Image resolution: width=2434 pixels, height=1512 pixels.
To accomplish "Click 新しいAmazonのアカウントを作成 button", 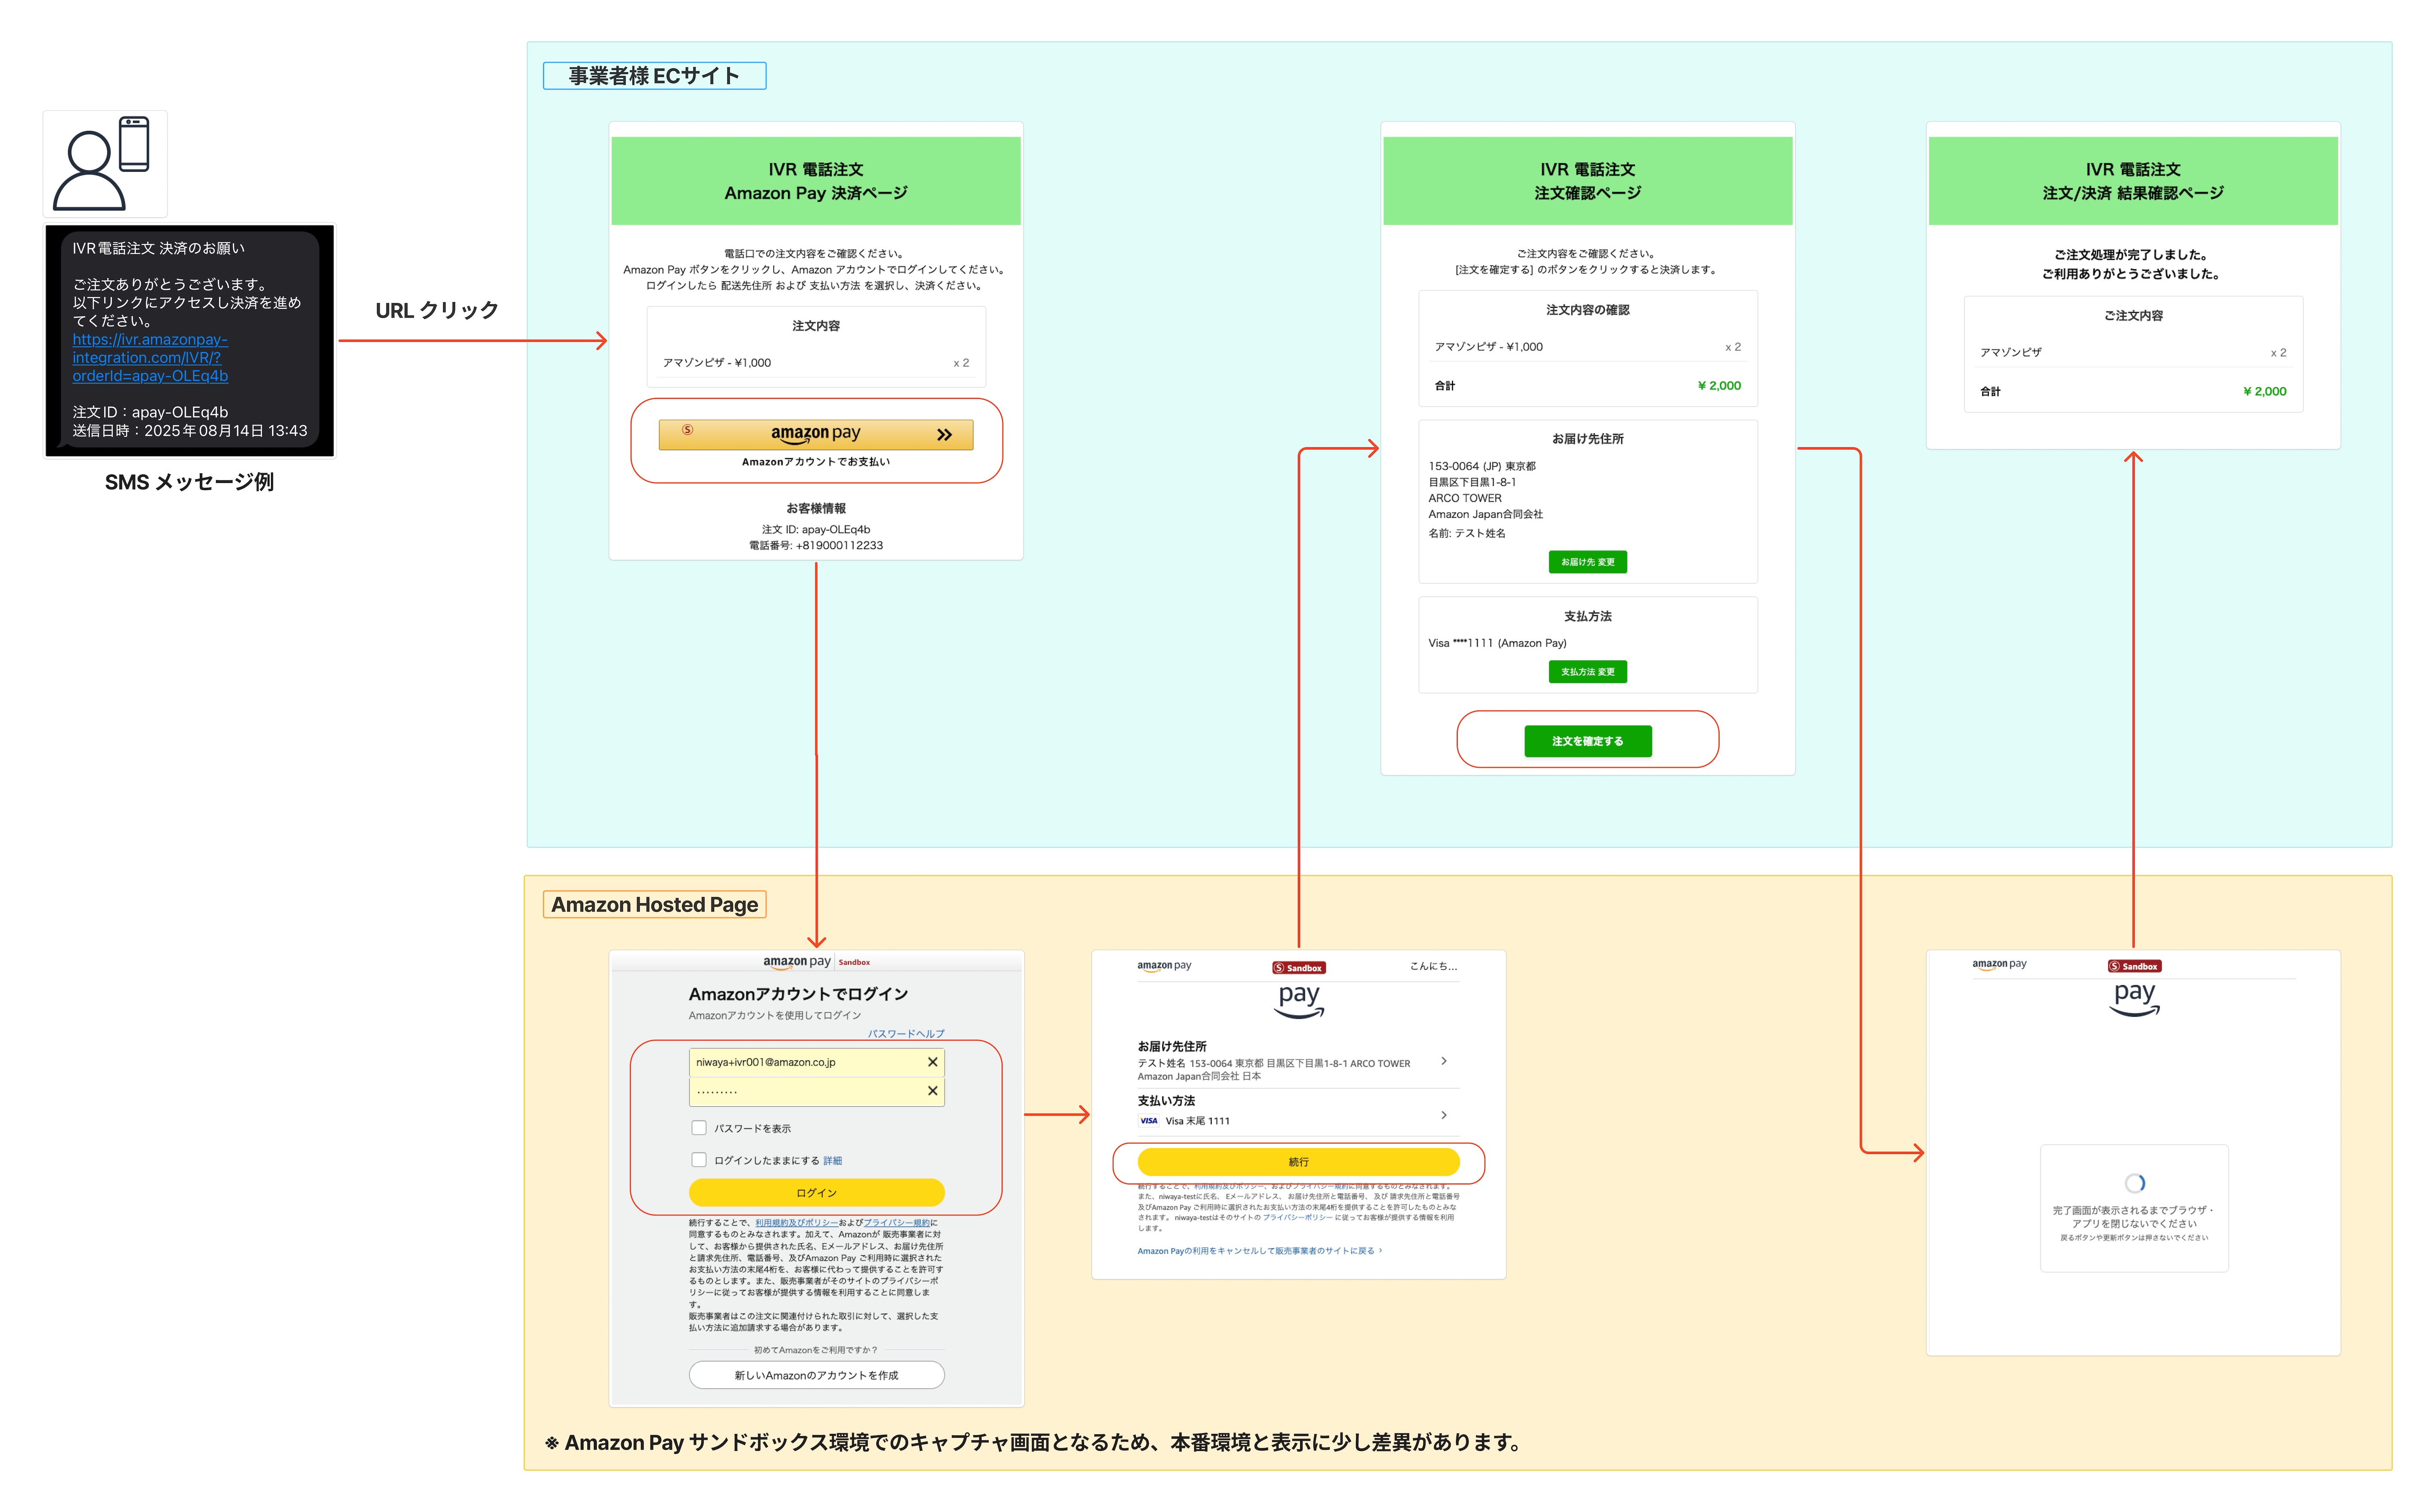I will [816, 1375].
